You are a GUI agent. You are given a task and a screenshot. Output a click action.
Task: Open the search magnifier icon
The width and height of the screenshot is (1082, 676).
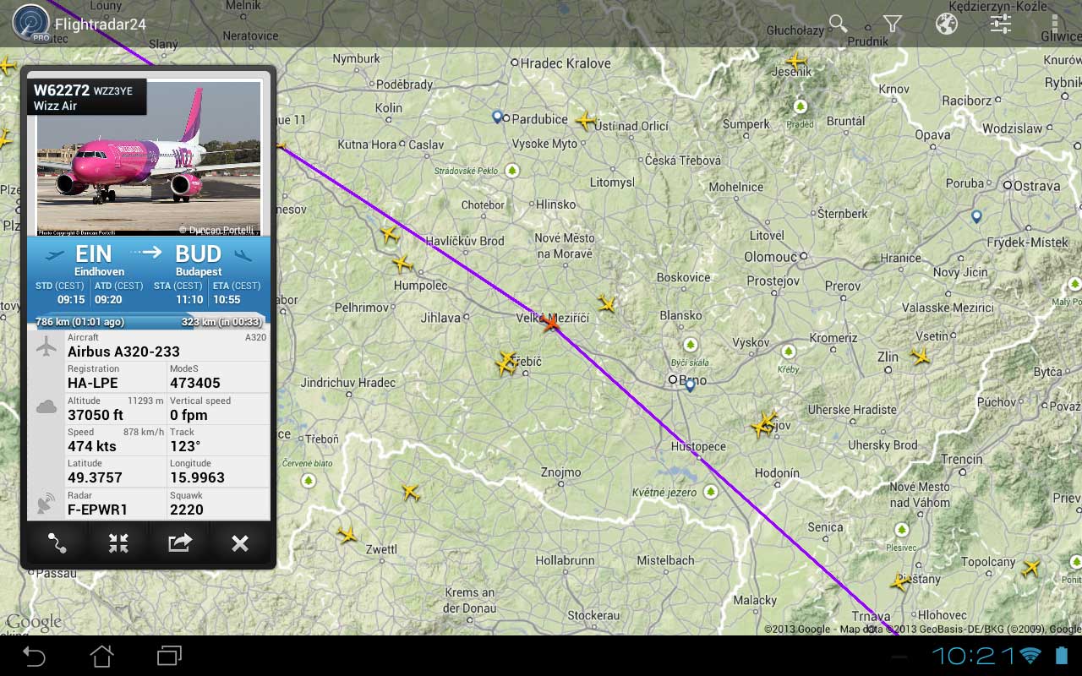[x=838, y=24]
